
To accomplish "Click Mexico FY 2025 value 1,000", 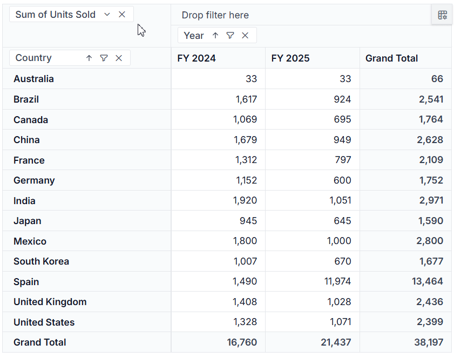I will [x=313, y=241].
